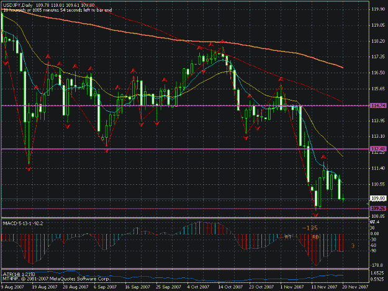Viewport: 388px width, 291px height.
Task: Click the 1.6525 ATR scale value
Action: [x=377, y=273]
